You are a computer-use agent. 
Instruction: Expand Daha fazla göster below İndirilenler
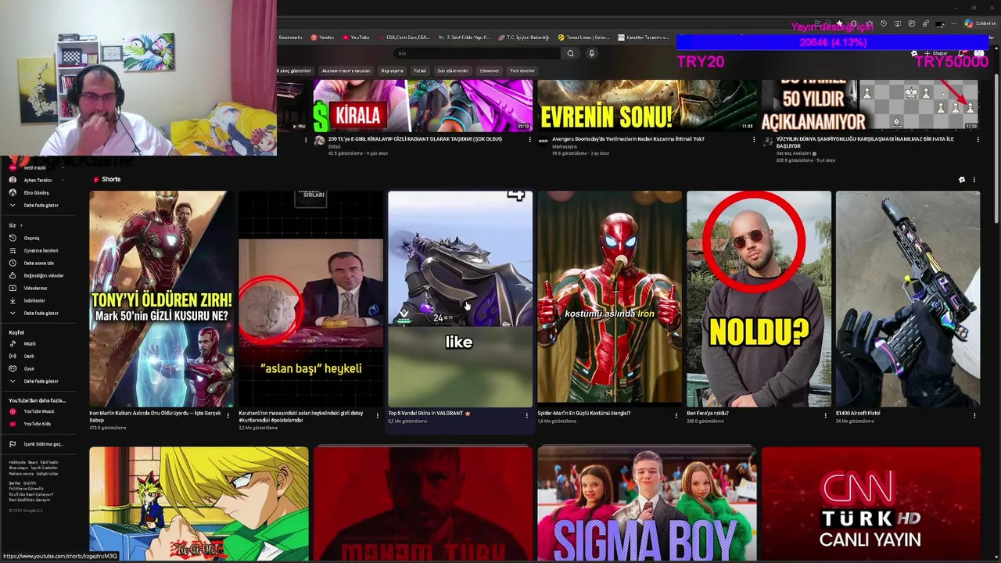tap(41, 313)
